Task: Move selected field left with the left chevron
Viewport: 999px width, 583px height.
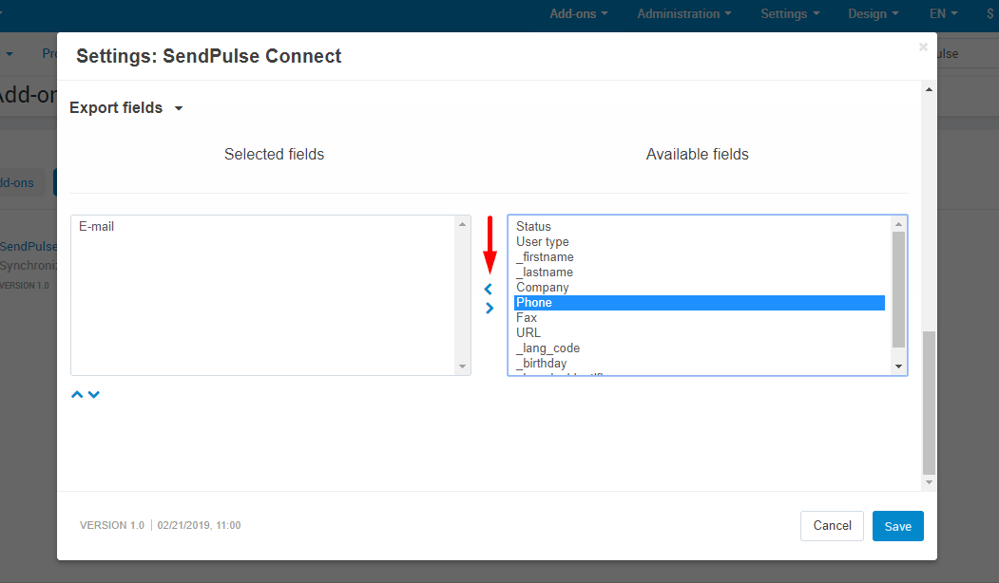Action: click(488, 289)
